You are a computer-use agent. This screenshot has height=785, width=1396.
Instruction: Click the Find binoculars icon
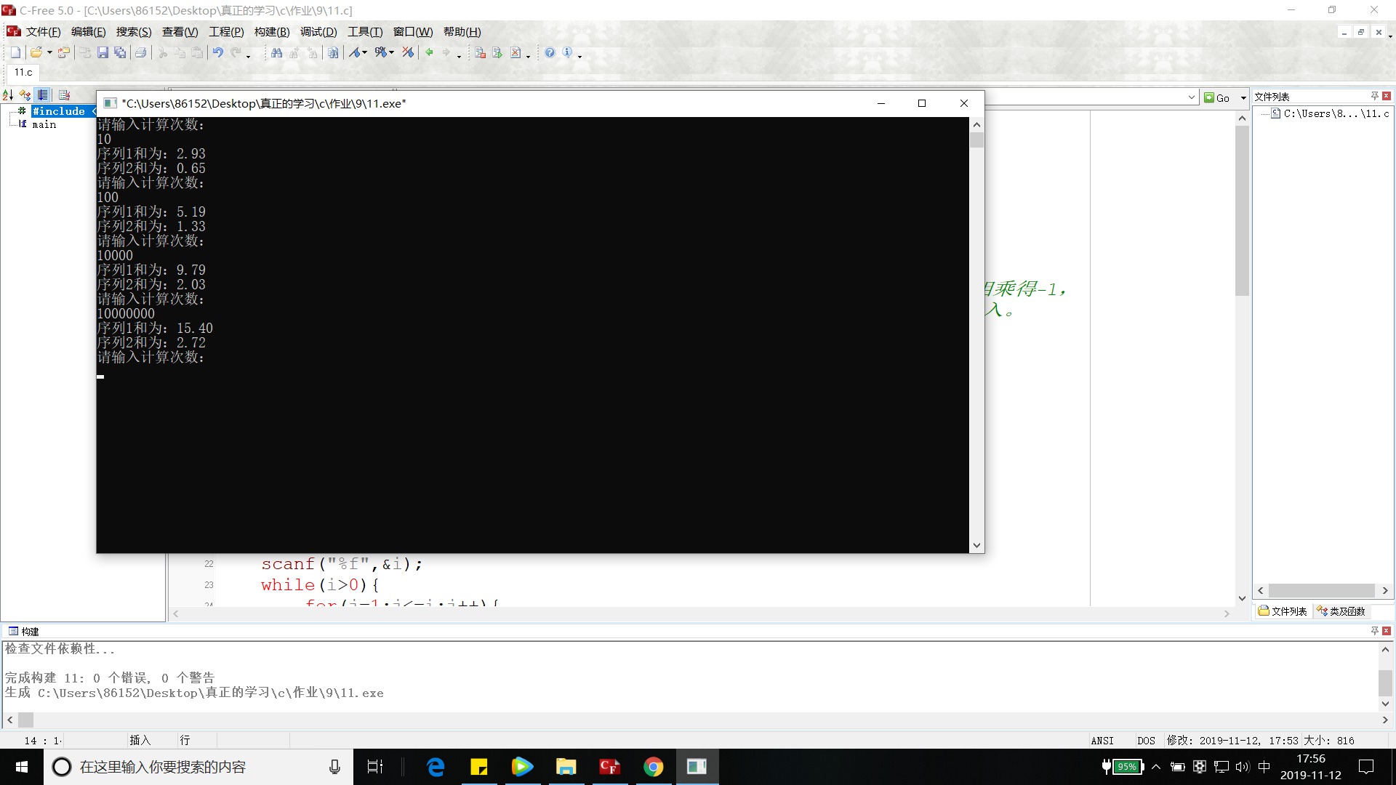276,52
